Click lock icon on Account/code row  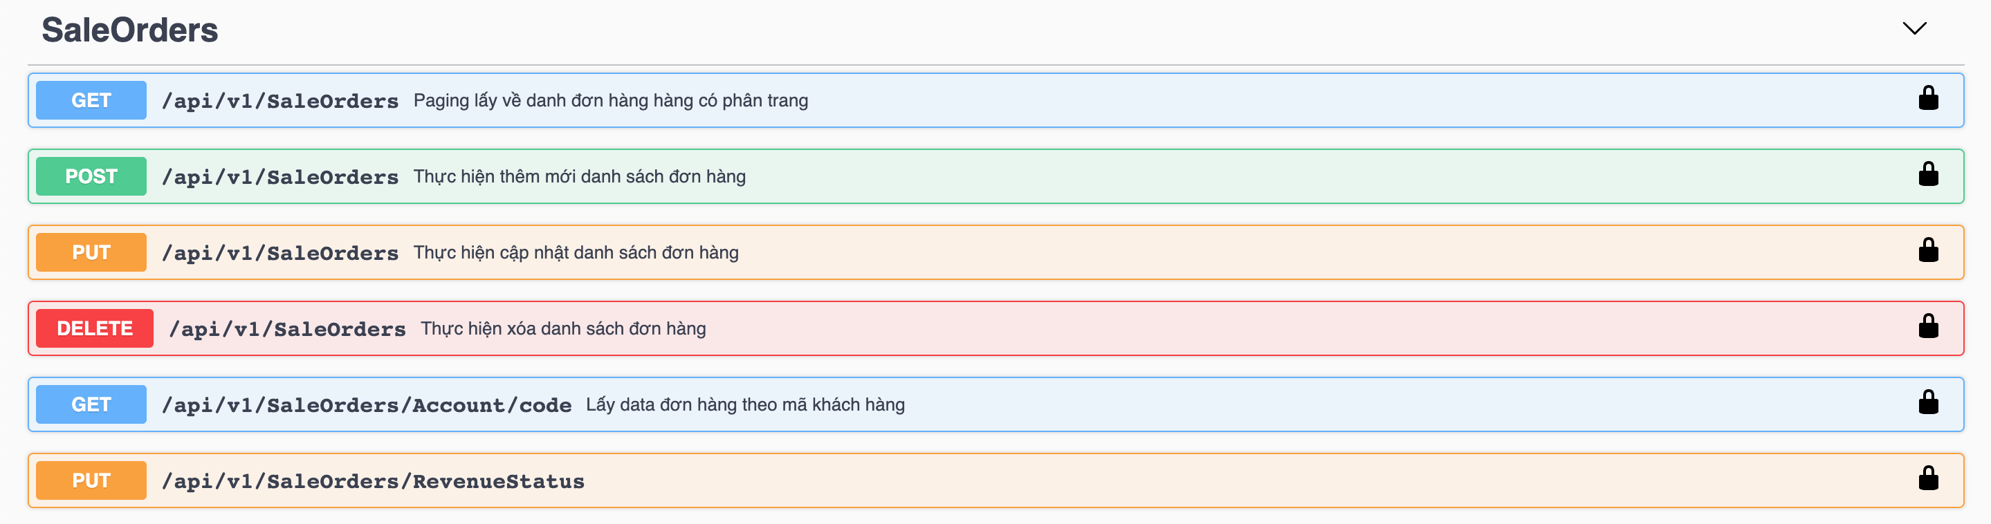[x=1927, y=402]
